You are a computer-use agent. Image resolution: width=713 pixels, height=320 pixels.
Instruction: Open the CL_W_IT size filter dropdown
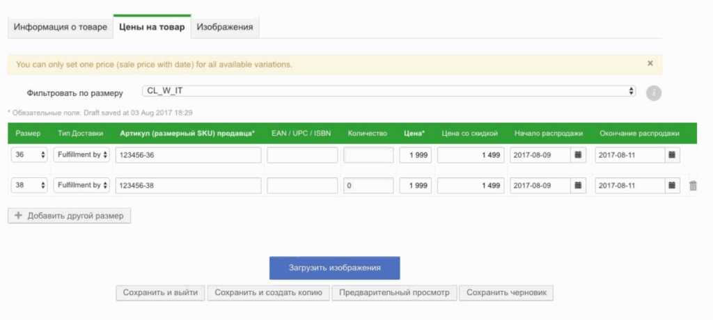(x=389, y=91)
